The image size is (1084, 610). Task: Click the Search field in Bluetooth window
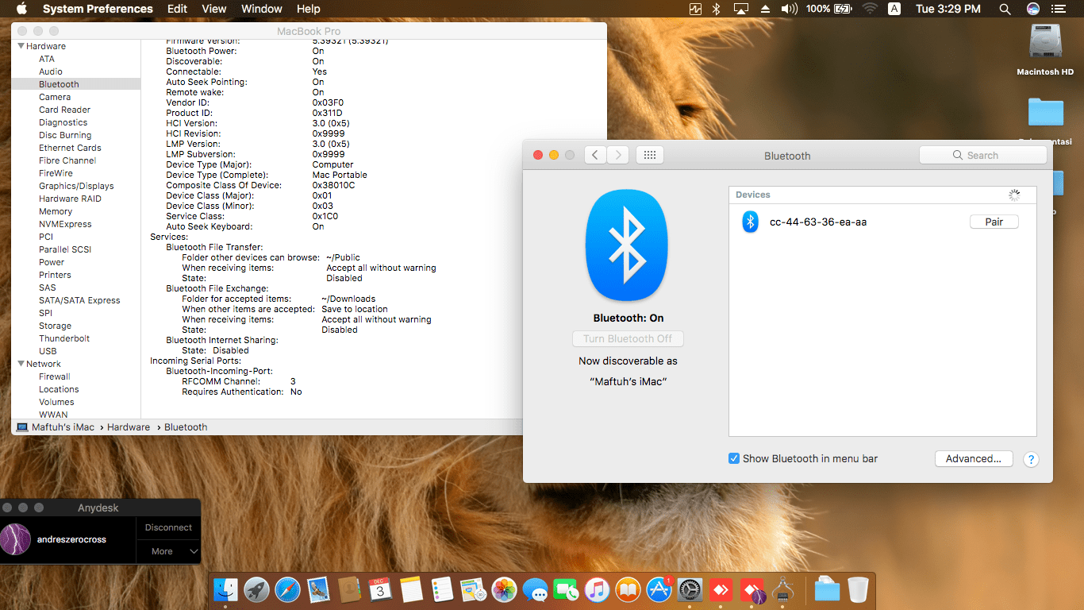982,156
